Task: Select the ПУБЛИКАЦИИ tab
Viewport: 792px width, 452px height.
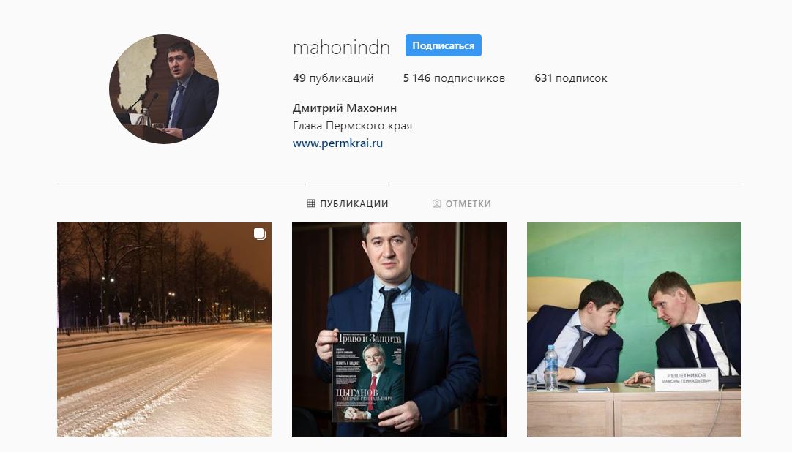Action: pos(348,203)
